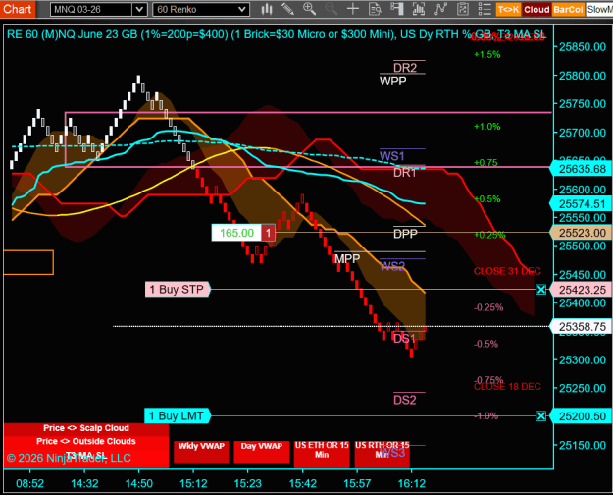Open the strategies line-node icon
This screenshot has width=613, height=495.
coord(440,9)
